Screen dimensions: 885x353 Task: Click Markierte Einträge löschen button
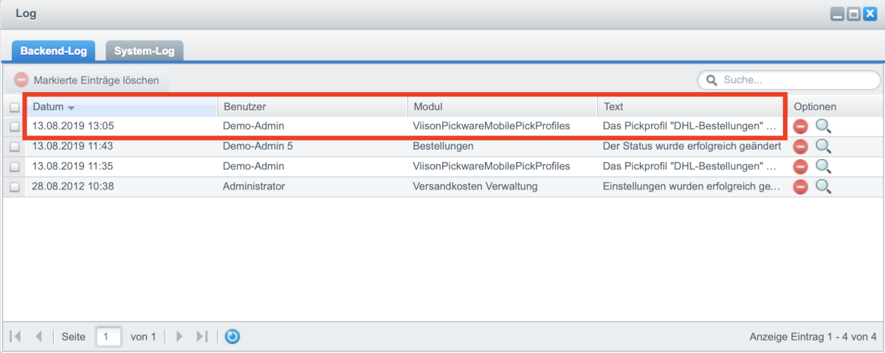tap(87, 80)
